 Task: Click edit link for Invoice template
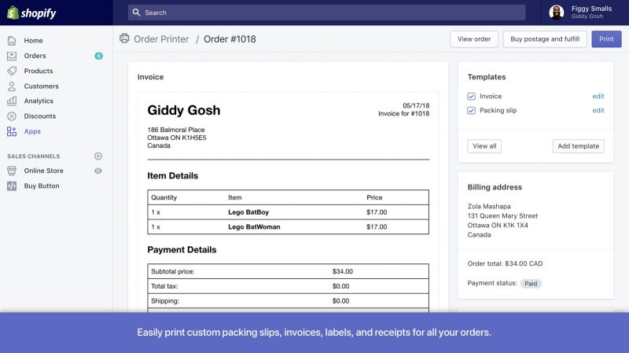(598, 97)
